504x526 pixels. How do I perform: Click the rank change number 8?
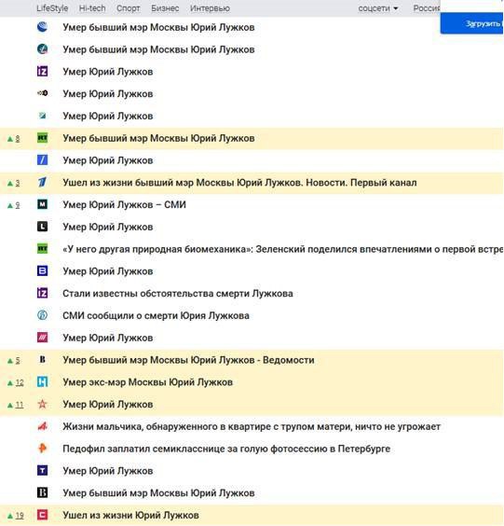pos(18,138)
